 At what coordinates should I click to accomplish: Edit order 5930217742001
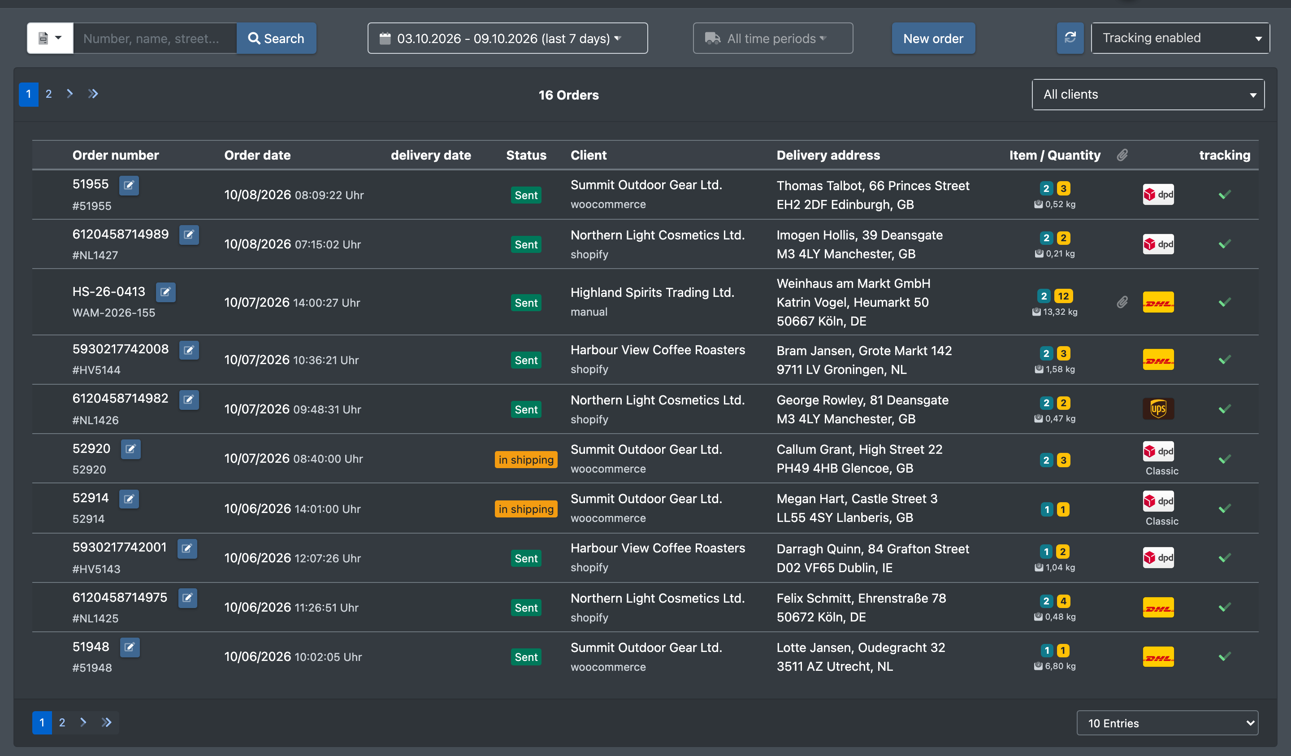[x=187, y=548]
